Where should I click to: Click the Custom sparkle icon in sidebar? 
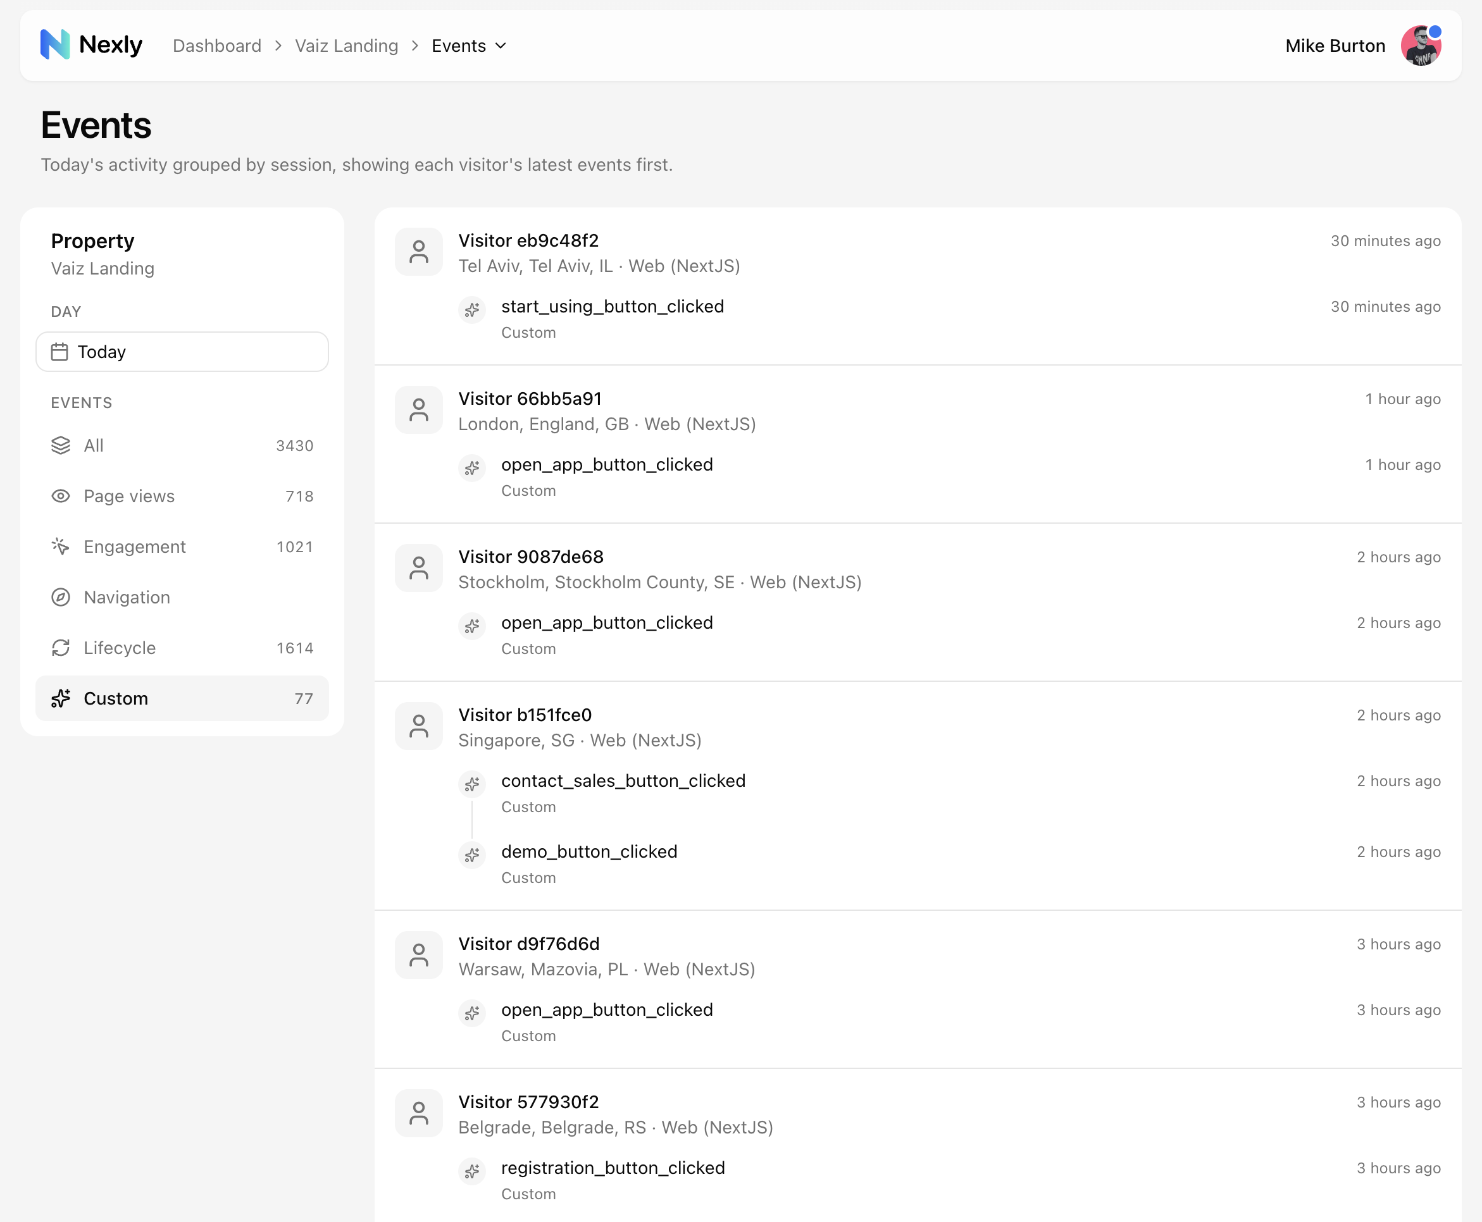click(61, 698)
